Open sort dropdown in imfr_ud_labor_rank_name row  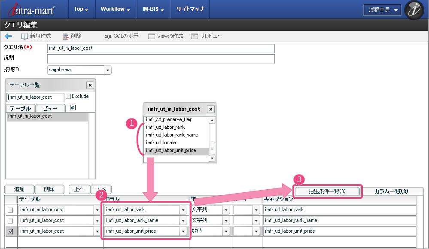point(256,221)
